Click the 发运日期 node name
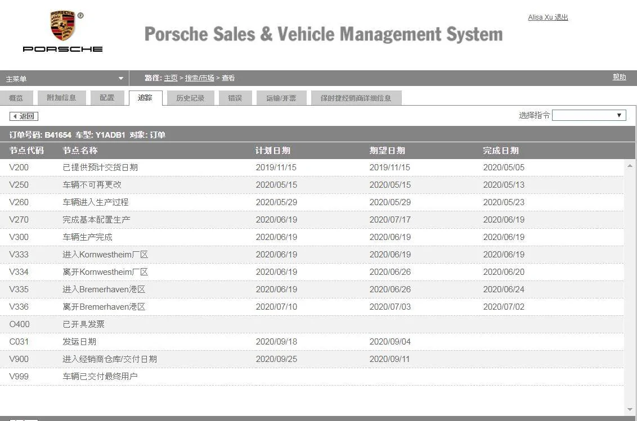The width and height of the screenshot is (637, 421). coord(79,342)
